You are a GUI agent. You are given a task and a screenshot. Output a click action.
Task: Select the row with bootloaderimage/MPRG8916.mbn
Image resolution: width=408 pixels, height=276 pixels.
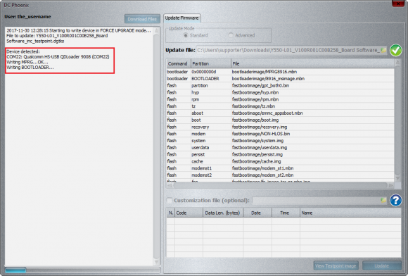(281, 72)
